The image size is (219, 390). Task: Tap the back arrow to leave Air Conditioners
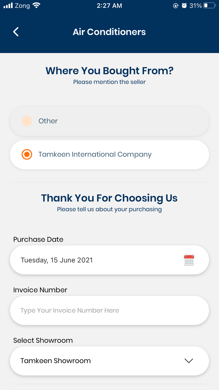coord(16,32)
